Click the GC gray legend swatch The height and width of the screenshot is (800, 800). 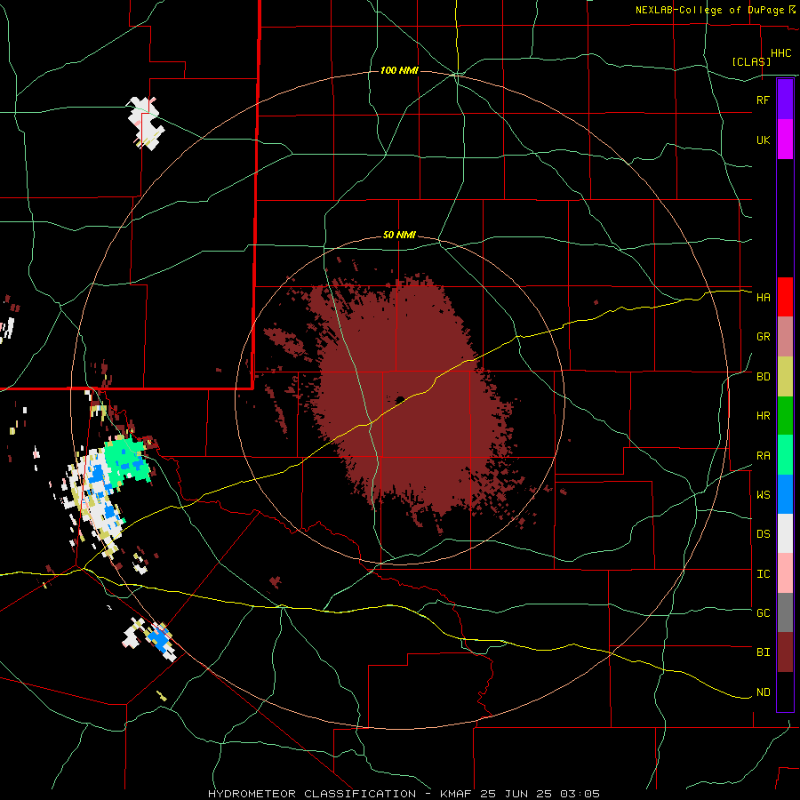point(785,612)
